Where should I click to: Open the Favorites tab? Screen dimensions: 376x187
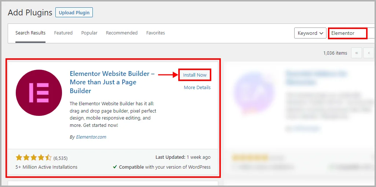point(156,33)
